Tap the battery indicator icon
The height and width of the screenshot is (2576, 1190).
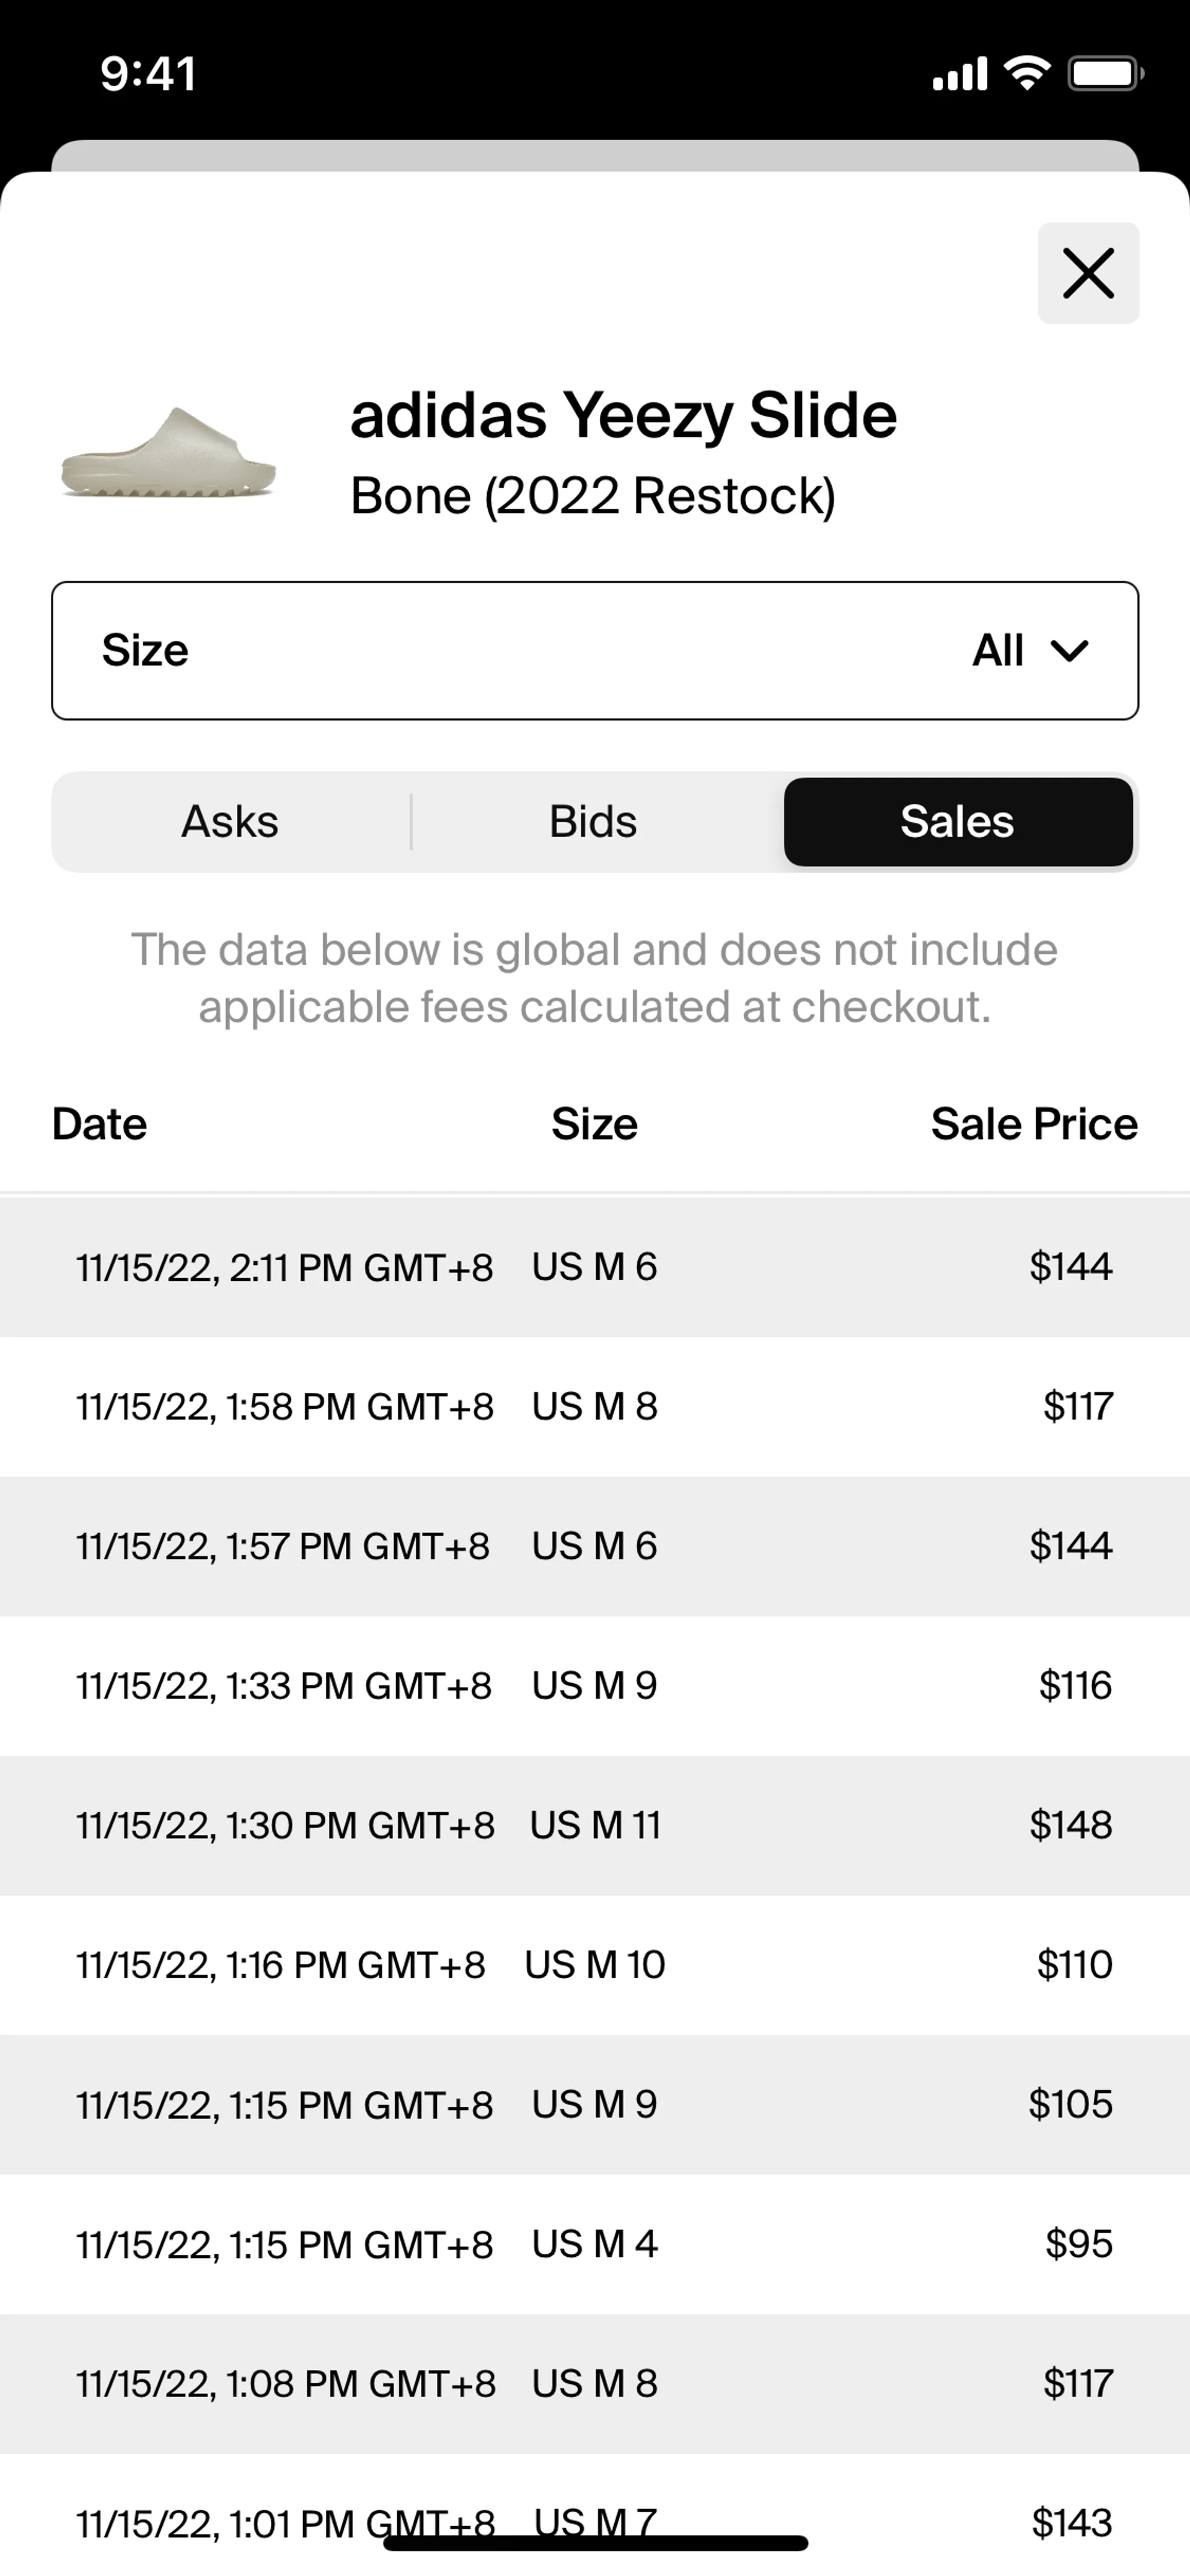[1106, 73]
